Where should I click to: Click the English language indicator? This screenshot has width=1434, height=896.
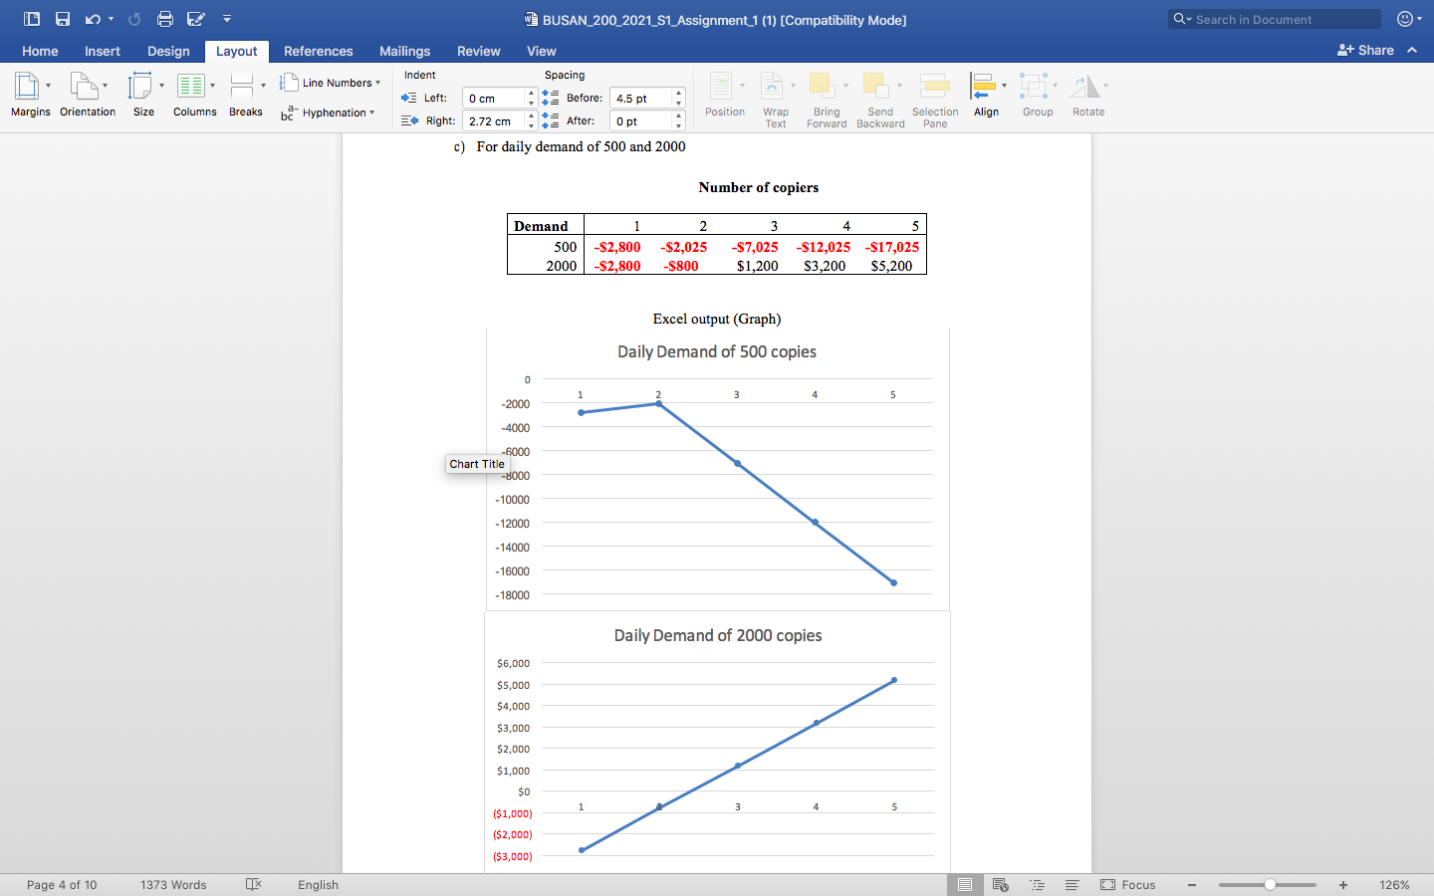tap(319, 885)
